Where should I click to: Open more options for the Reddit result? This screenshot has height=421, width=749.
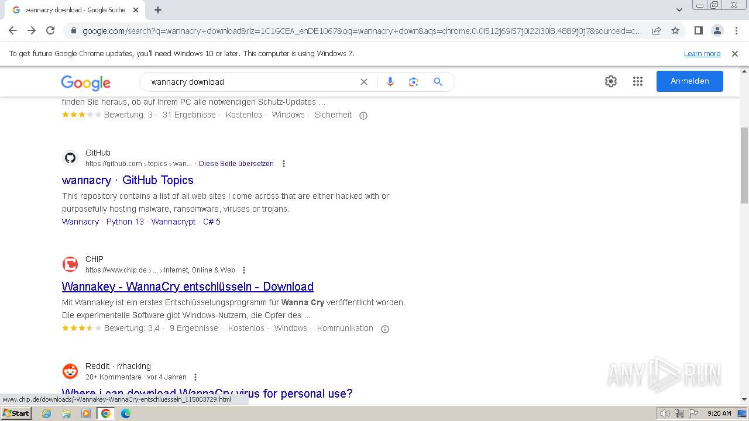tap(195, 377)
